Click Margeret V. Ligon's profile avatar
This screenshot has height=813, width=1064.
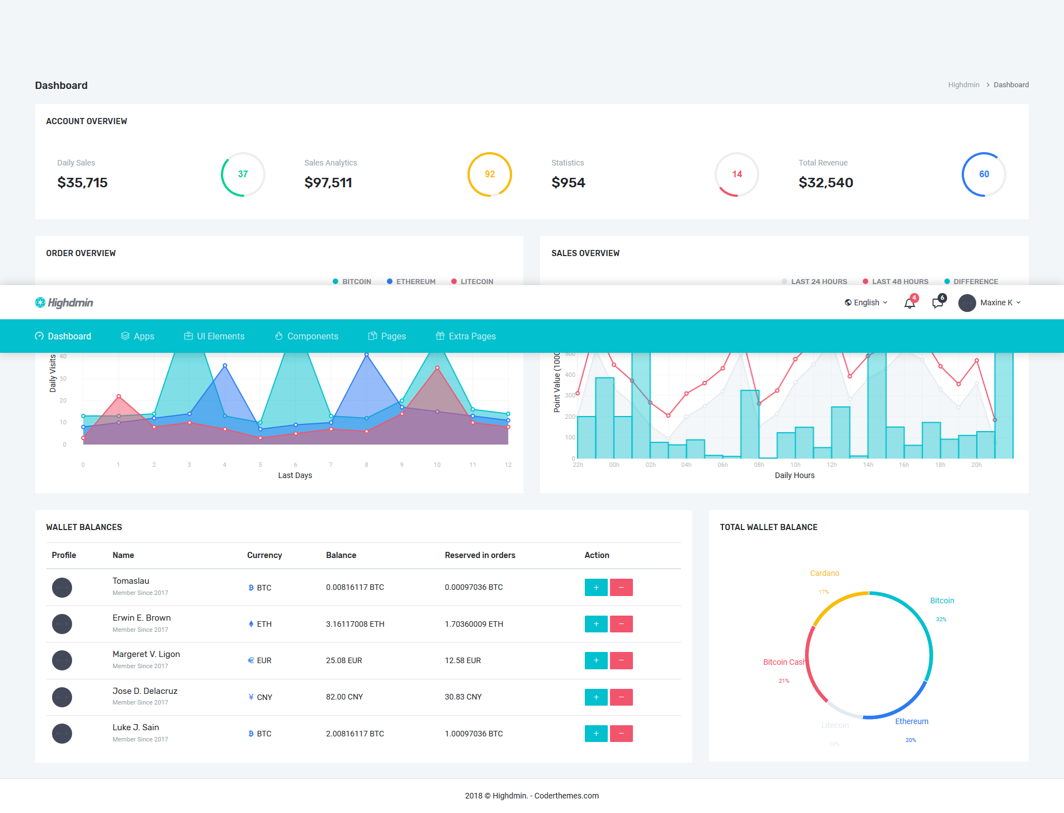tap(62, 660)
